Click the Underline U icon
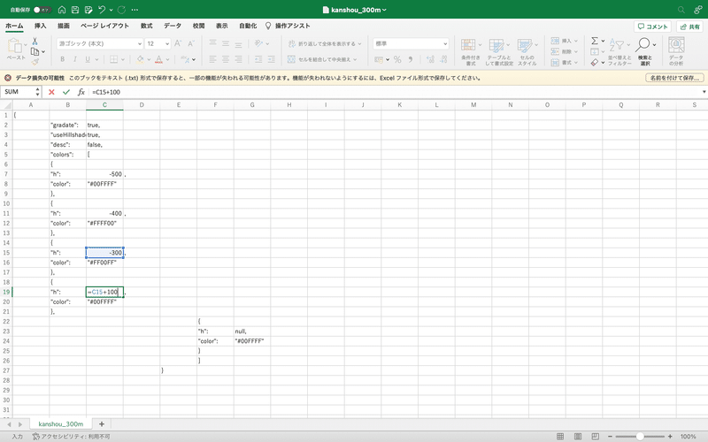This screenshot has height=442, width=708. coord(88,59)
